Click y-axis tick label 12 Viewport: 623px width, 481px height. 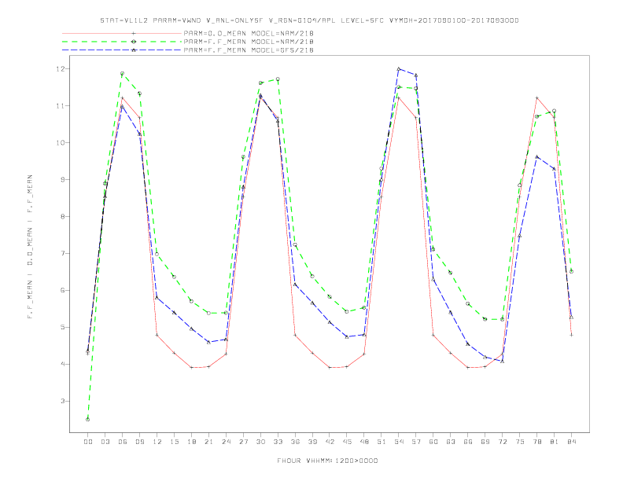[60, 68]
